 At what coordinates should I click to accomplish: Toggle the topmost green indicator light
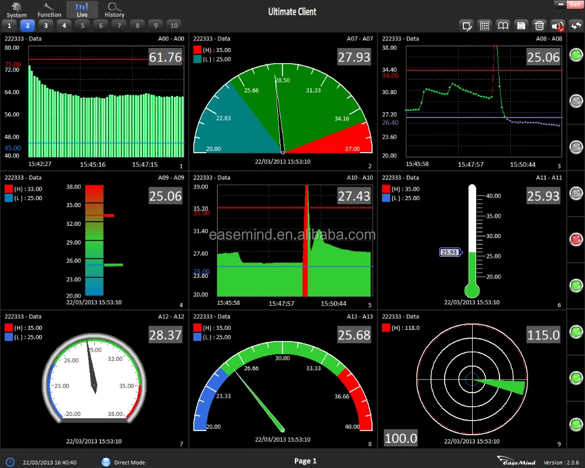click(x=576, y=55)
